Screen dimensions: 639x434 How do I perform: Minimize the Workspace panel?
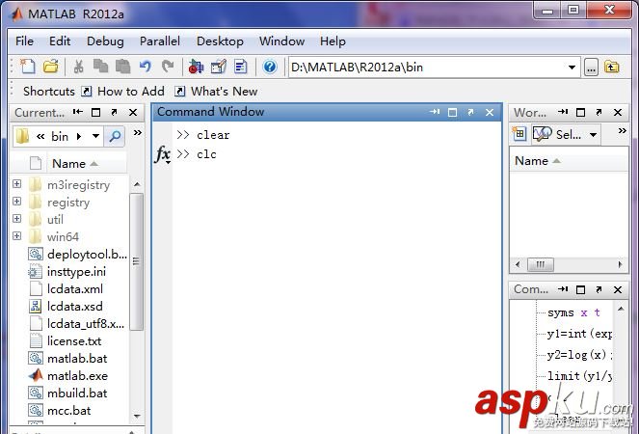(563, 112)
